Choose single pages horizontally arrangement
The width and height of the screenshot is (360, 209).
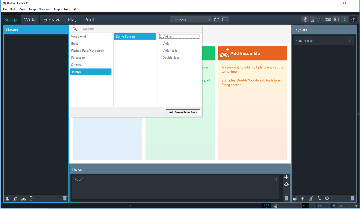tap(320, 206)
